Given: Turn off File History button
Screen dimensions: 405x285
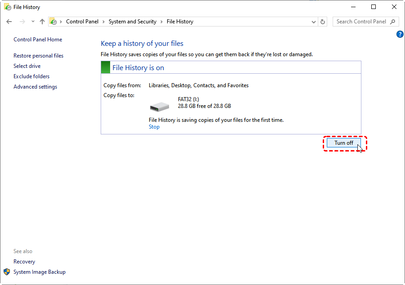Looking at the screenshot, I should pyautogui.click(x=344, y=143).
